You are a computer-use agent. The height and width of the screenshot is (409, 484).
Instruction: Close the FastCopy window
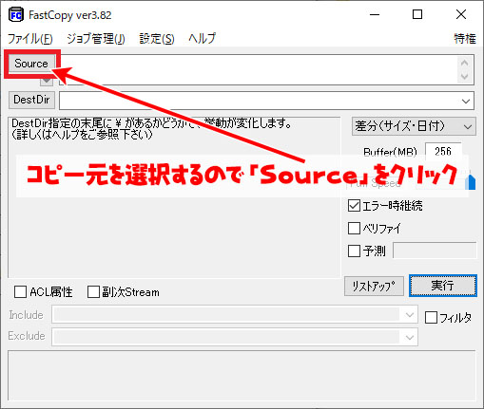pyautogui.click(x=460, y=15)
